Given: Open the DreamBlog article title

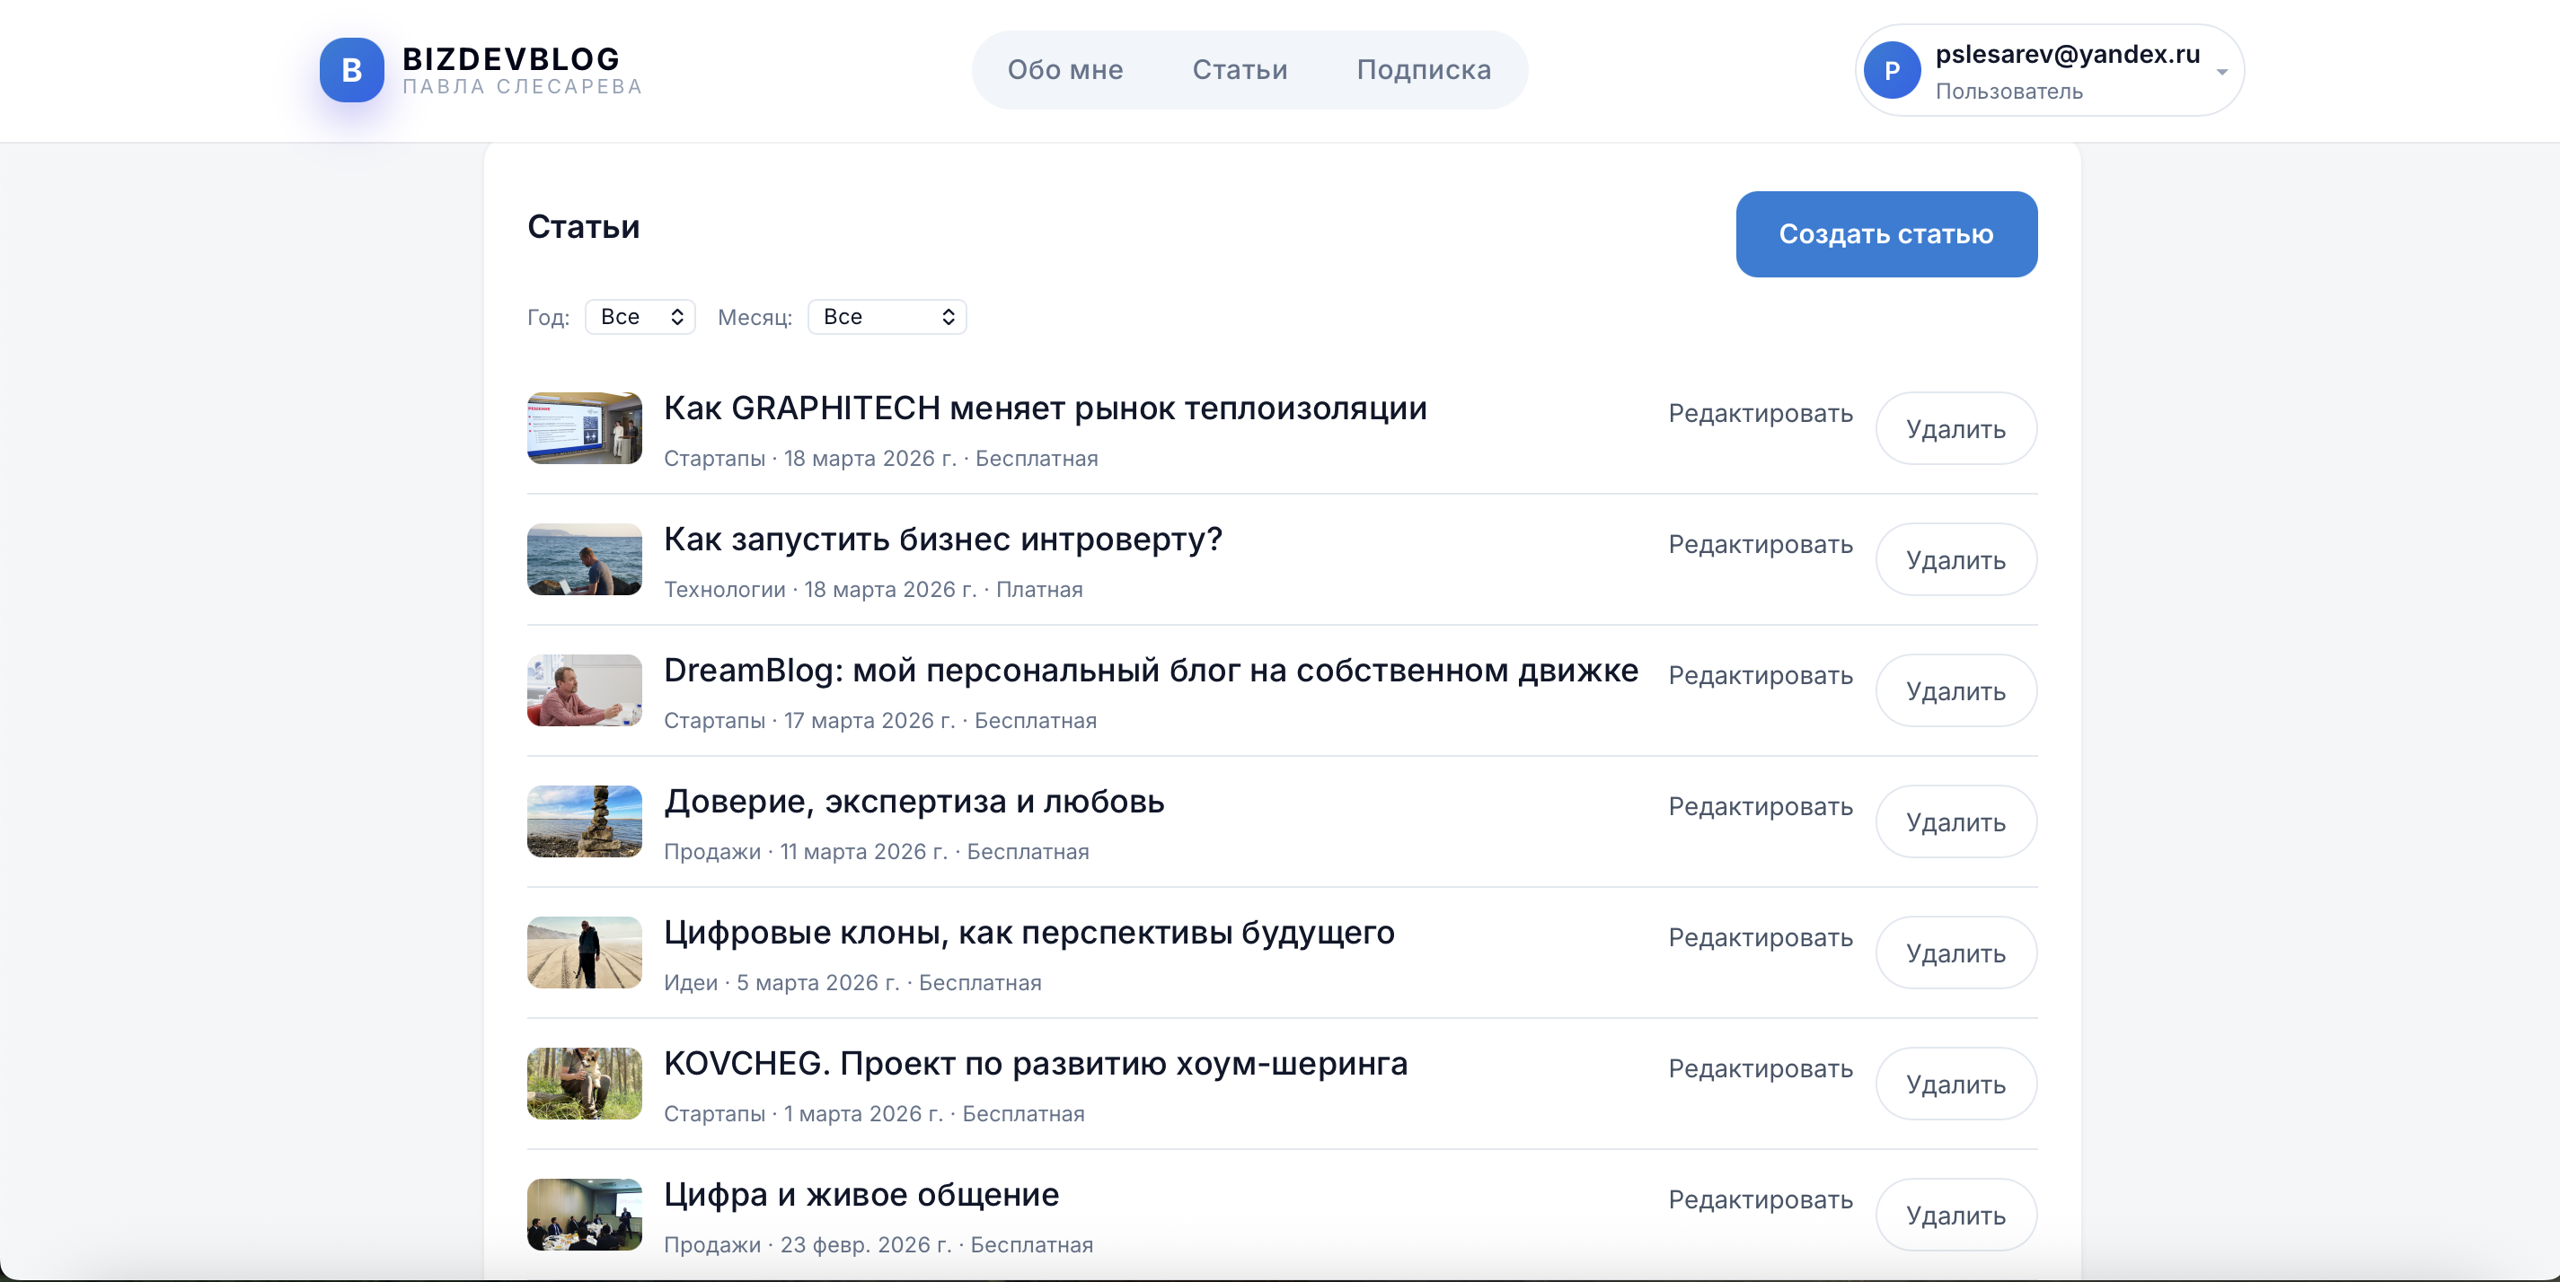Looking at the screenshot, I should (1150, 671).
